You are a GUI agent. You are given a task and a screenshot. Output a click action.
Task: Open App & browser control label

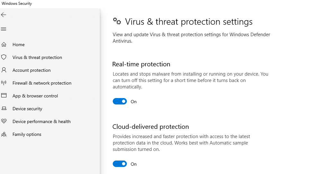[35, 96]
